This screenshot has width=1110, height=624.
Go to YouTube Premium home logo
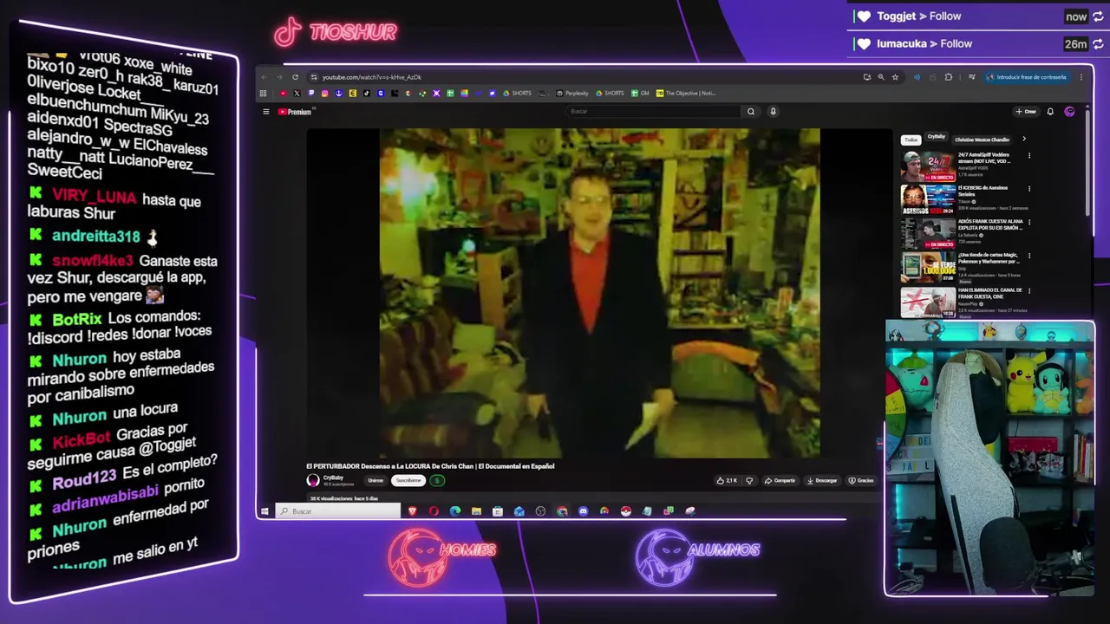(x=295, y=112)
